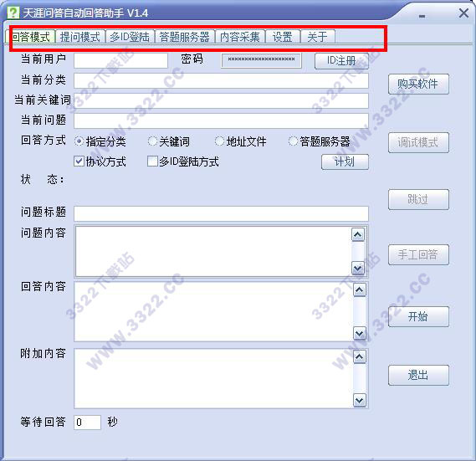Click the down arrow in 回答内容 box
476x461 pixels.
[x=360, y=334]
